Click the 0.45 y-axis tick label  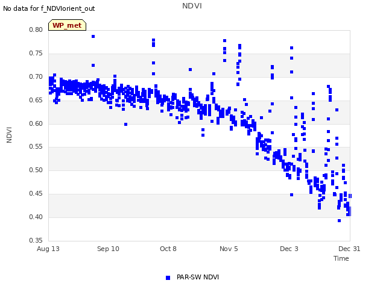(x=36, y=194)
